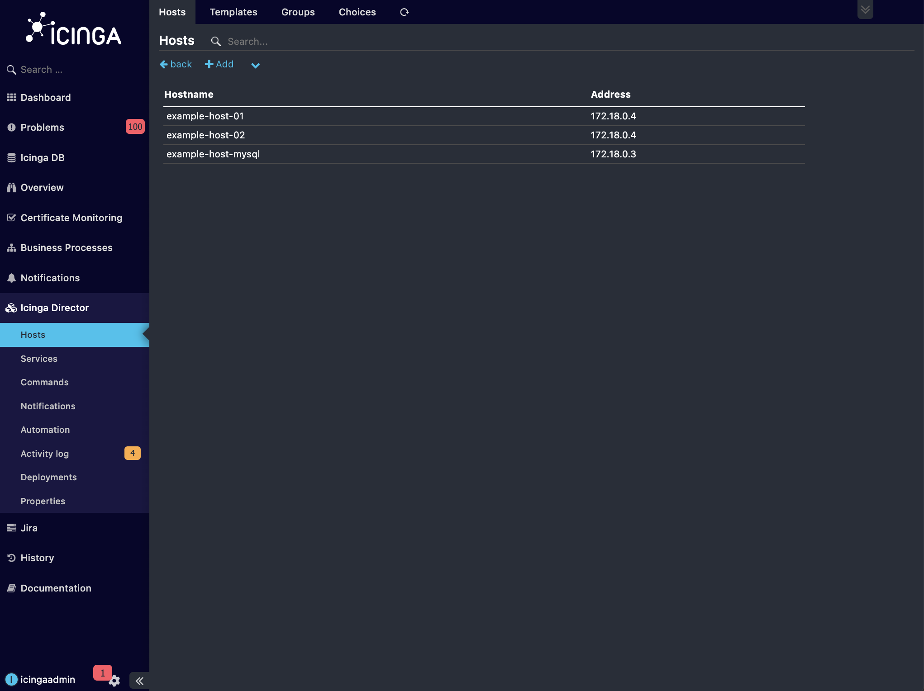The height and width of the screenshot is (691, 924).
Task: Click the Notifications bell icon
Action: coord(11,278)
